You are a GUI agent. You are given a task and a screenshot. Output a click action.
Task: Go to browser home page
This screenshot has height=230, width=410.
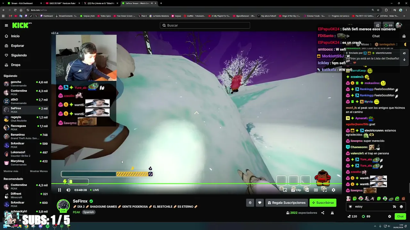coord(21,10)
